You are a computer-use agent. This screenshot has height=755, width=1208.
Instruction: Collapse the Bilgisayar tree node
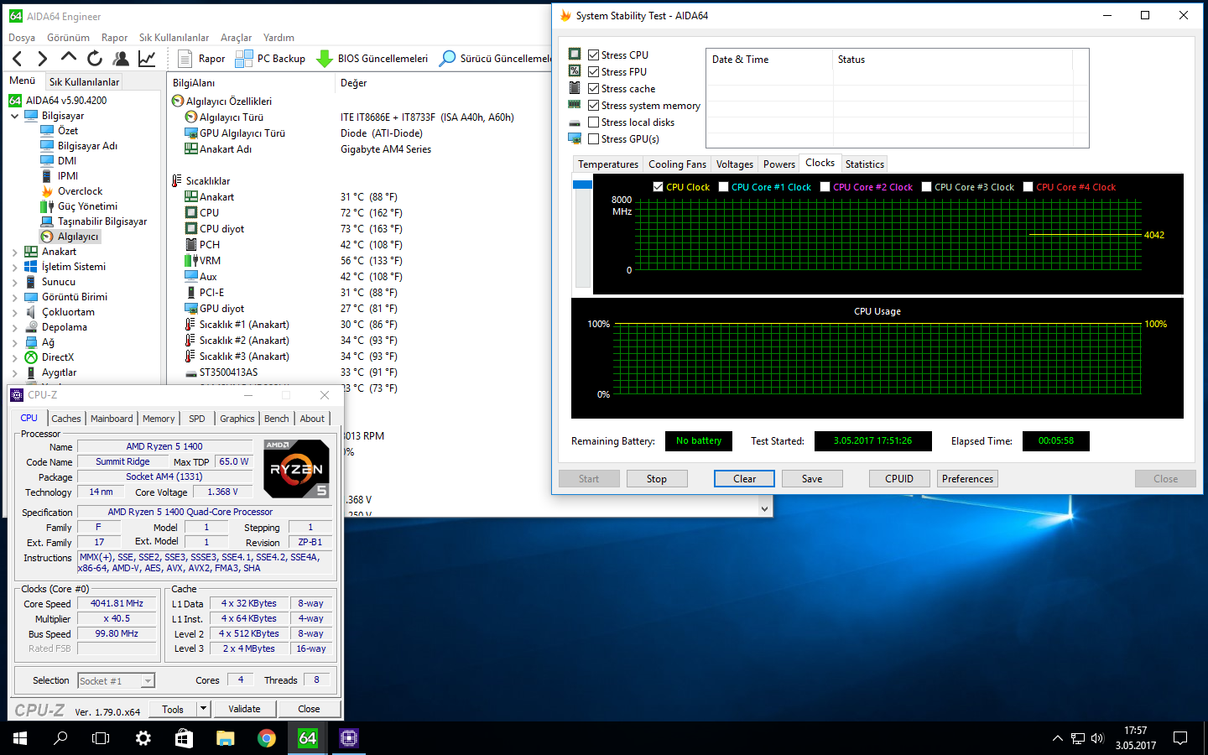tap(15, 116)
